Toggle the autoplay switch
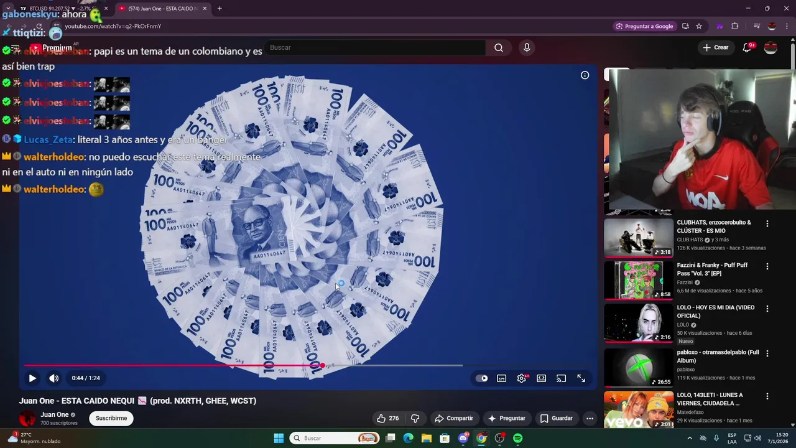The width and height of the screenshot is (796, 448). point(482,378)
